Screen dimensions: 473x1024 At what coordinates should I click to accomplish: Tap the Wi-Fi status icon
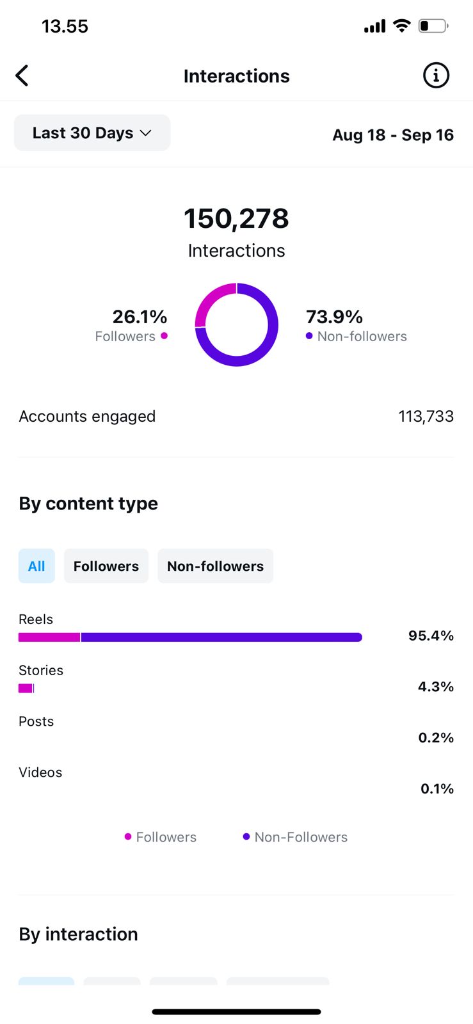pyautogui.click(x=401, y=26)
